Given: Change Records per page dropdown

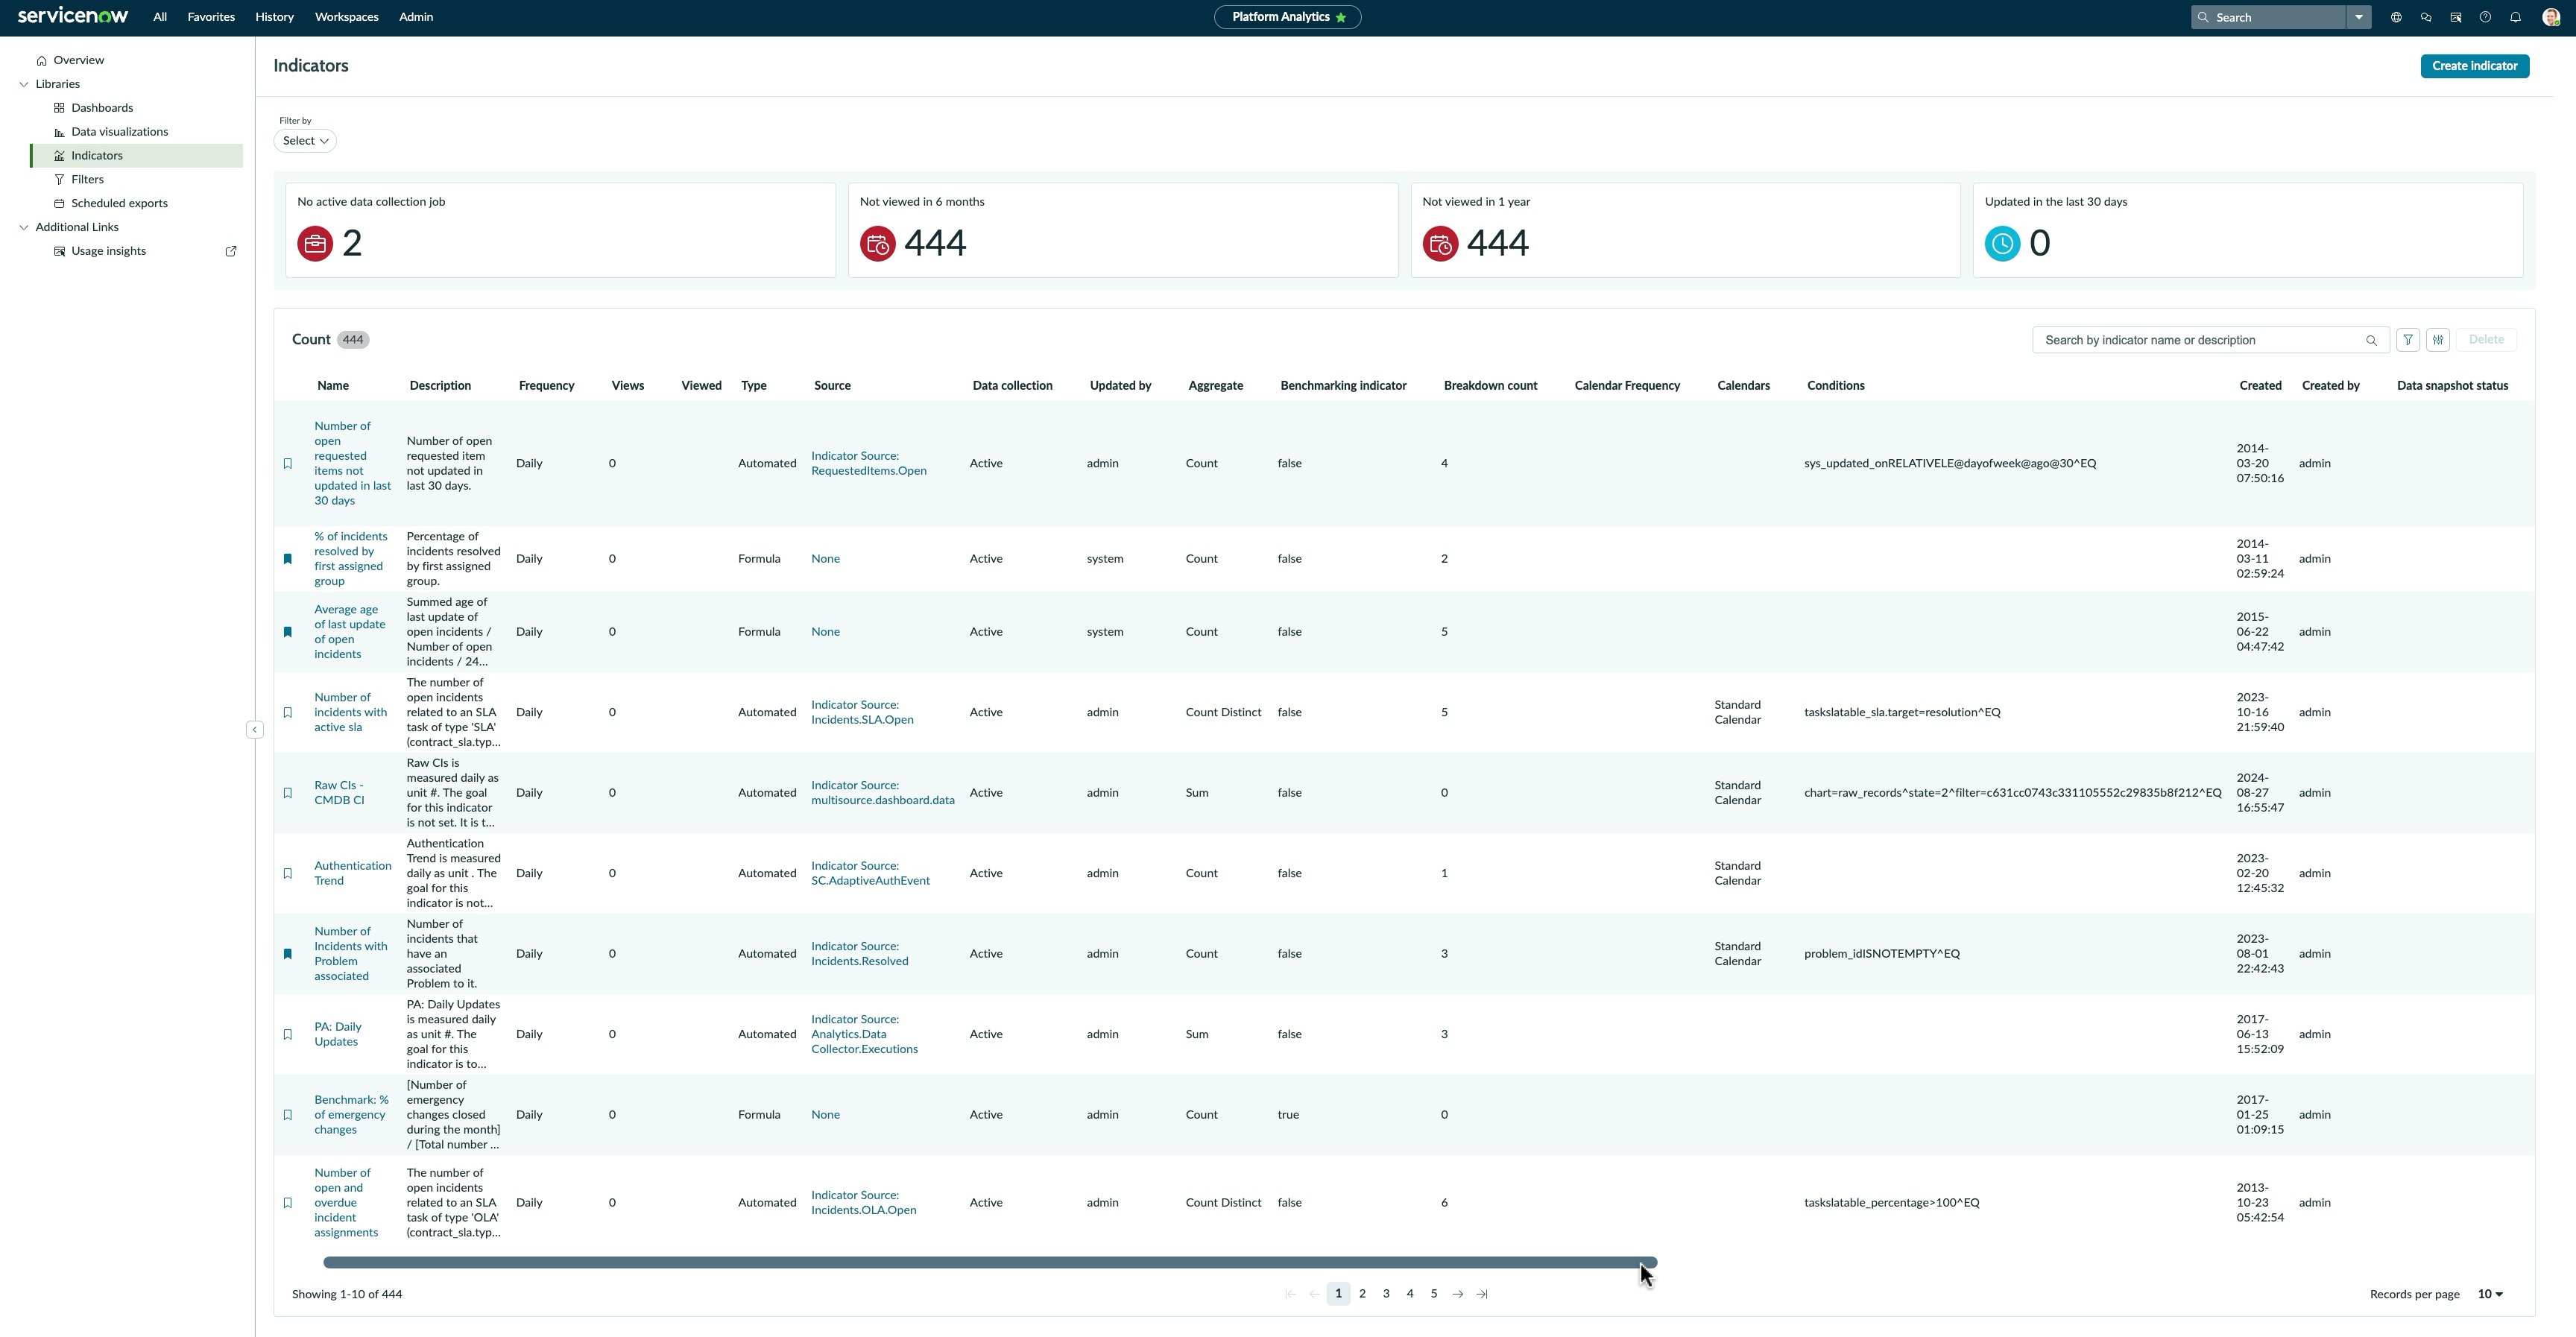Looking at the screenshot, I should click(x=2489, y=1295).
